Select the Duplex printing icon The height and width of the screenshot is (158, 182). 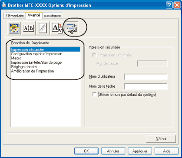pyautogui.click(x=29, y=28)
